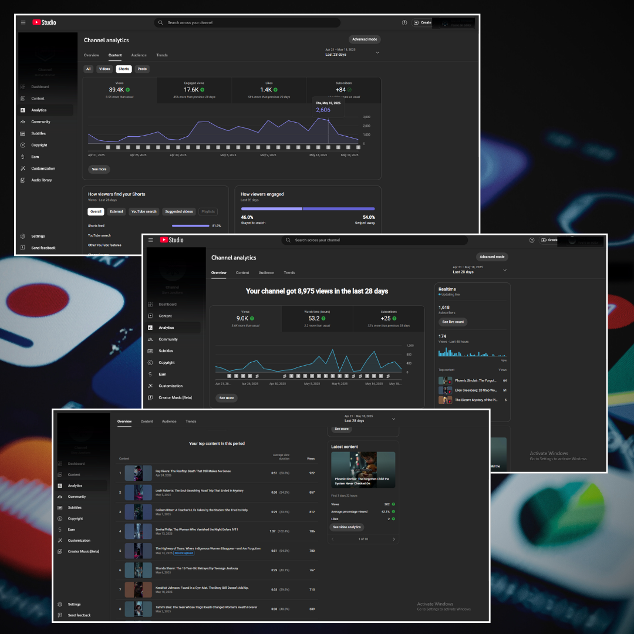Switch to Trends tab in top window

(x=162, y=55)
